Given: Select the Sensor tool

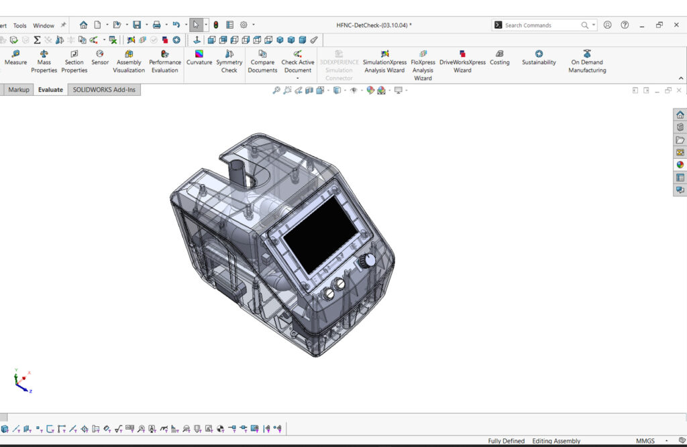Looking at the screenshot, I should (x=100, y=58).
